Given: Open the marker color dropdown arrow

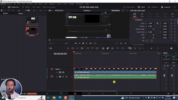Looking at the screenshot, I should coord(125,48).
